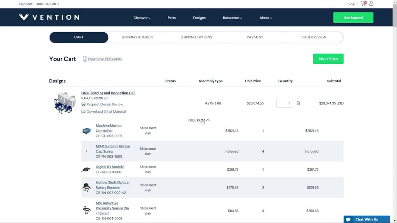
Task: Click the green Next Step button
Action: coord(328,59)
